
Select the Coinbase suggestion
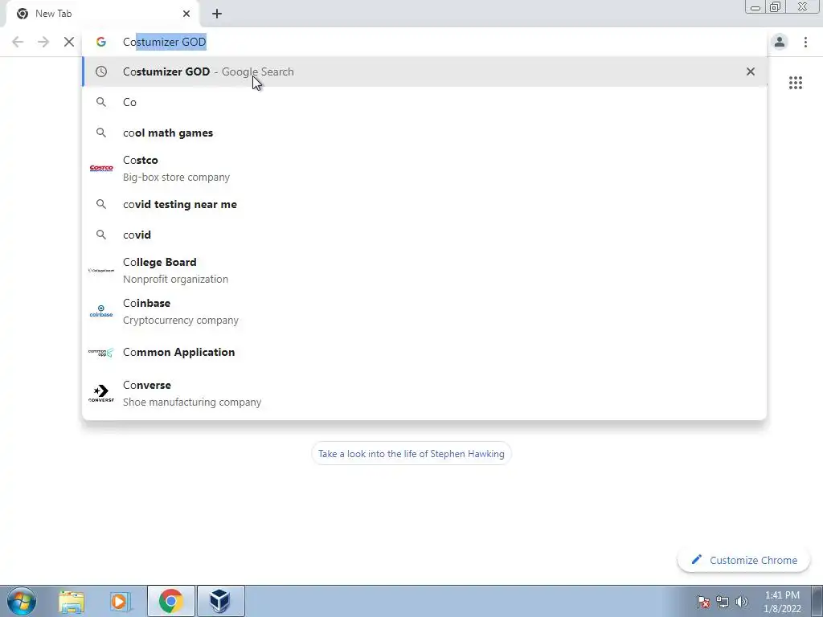(x=424, y=311)
